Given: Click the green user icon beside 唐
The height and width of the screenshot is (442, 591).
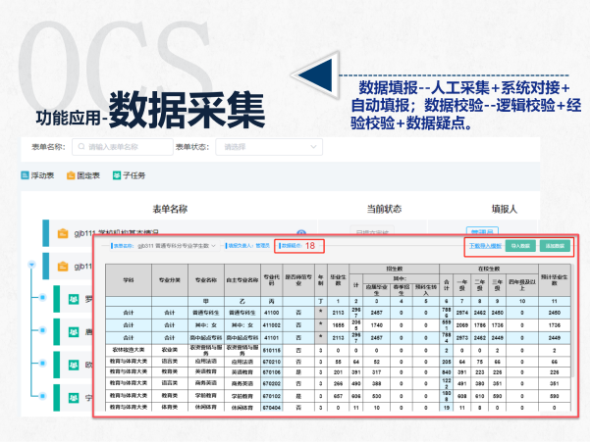Looking at the screenshot, I should pyautogui.click(x=73, y=332).
